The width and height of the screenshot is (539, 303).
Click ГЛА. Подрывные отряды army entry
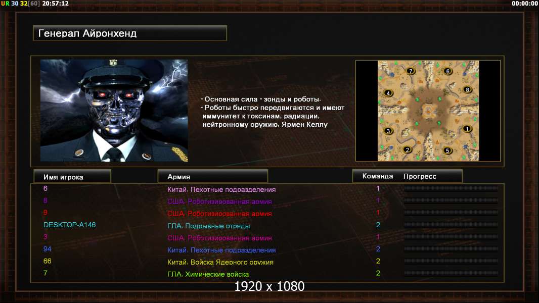pos(209,226)
